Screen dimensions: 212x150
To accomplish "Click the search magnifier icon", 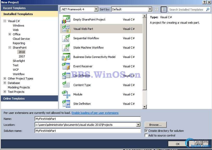I will click(x=208, y=9).
